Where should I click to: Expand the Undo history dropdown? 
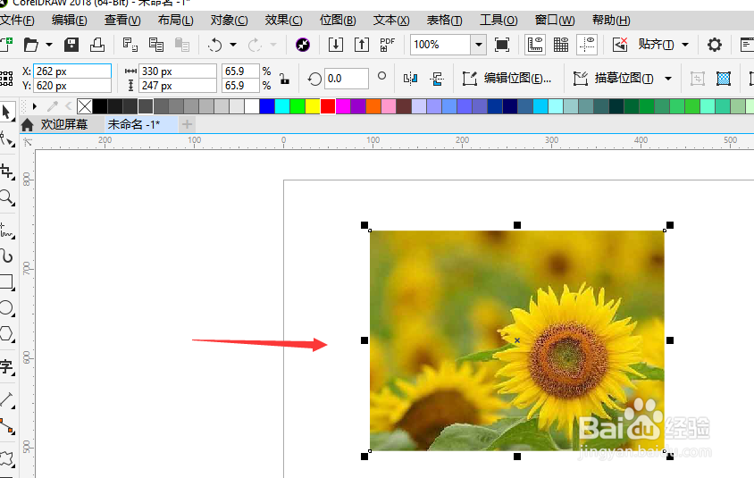[233, 45]
